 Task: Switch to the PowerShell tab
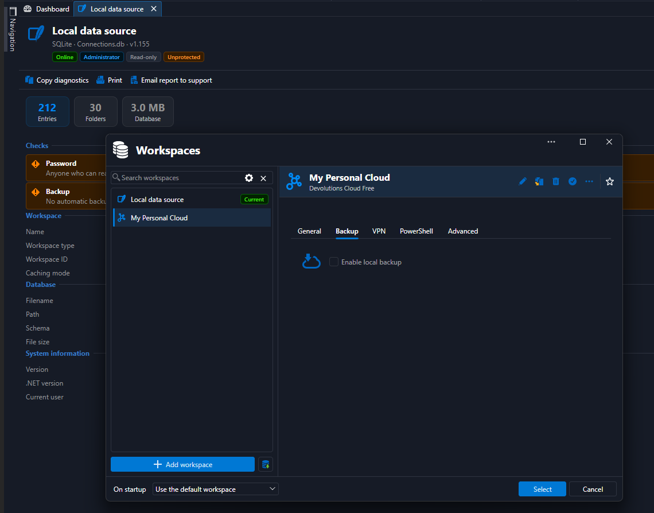(416, 231)
